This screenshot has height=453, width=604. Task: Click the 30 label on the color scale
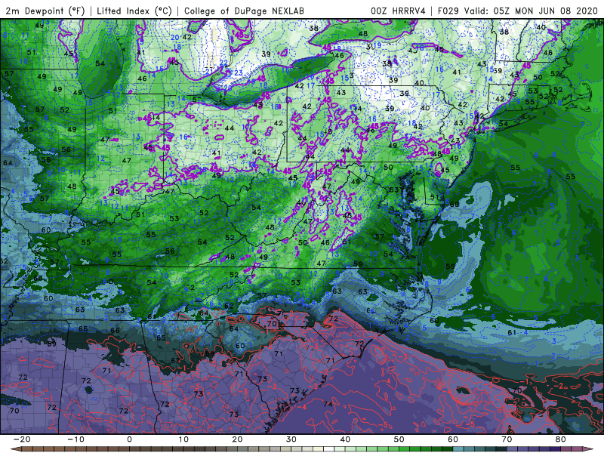pyautogui.click(x=291, y=439)
